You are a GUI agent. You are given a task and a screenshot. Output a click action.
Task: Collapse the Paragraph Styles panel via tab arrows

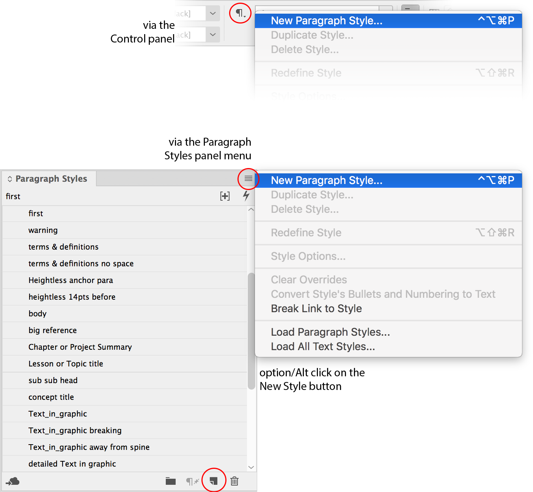[10, 179]
